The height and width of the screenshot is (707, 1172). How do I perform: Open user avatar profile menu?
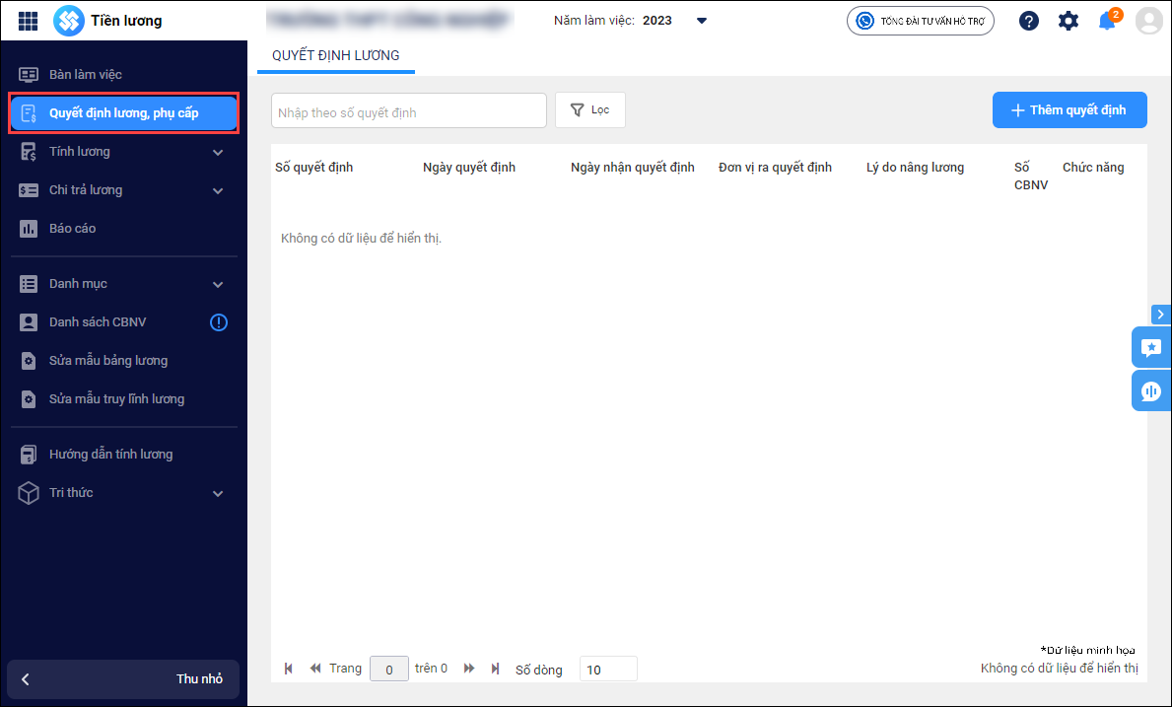click(x=1148, y=21)
